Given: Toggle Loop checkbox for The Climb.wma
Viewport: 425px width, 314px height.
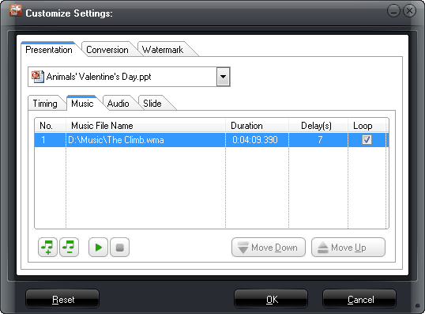Looking at the screenshot, I should [x=367, y=140].
